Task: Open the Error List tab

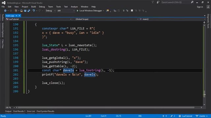Action: tap(31, 111)
